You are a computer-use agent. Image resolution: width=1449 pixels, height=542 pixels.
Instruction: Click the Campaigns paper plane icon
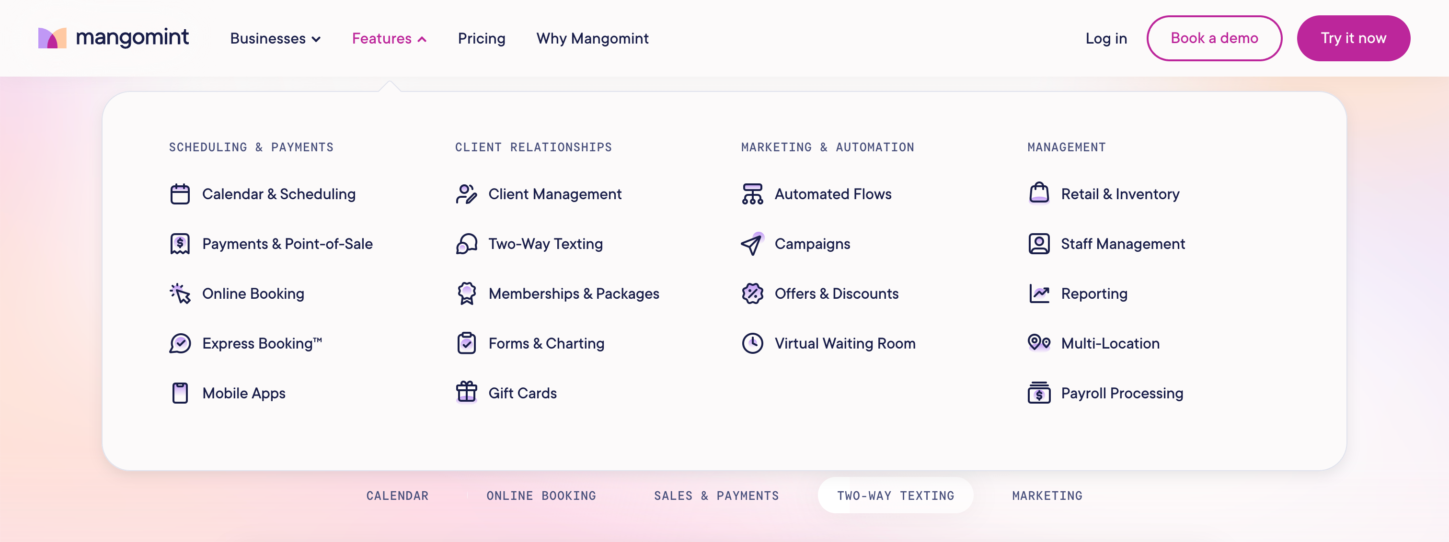[752, 244]
